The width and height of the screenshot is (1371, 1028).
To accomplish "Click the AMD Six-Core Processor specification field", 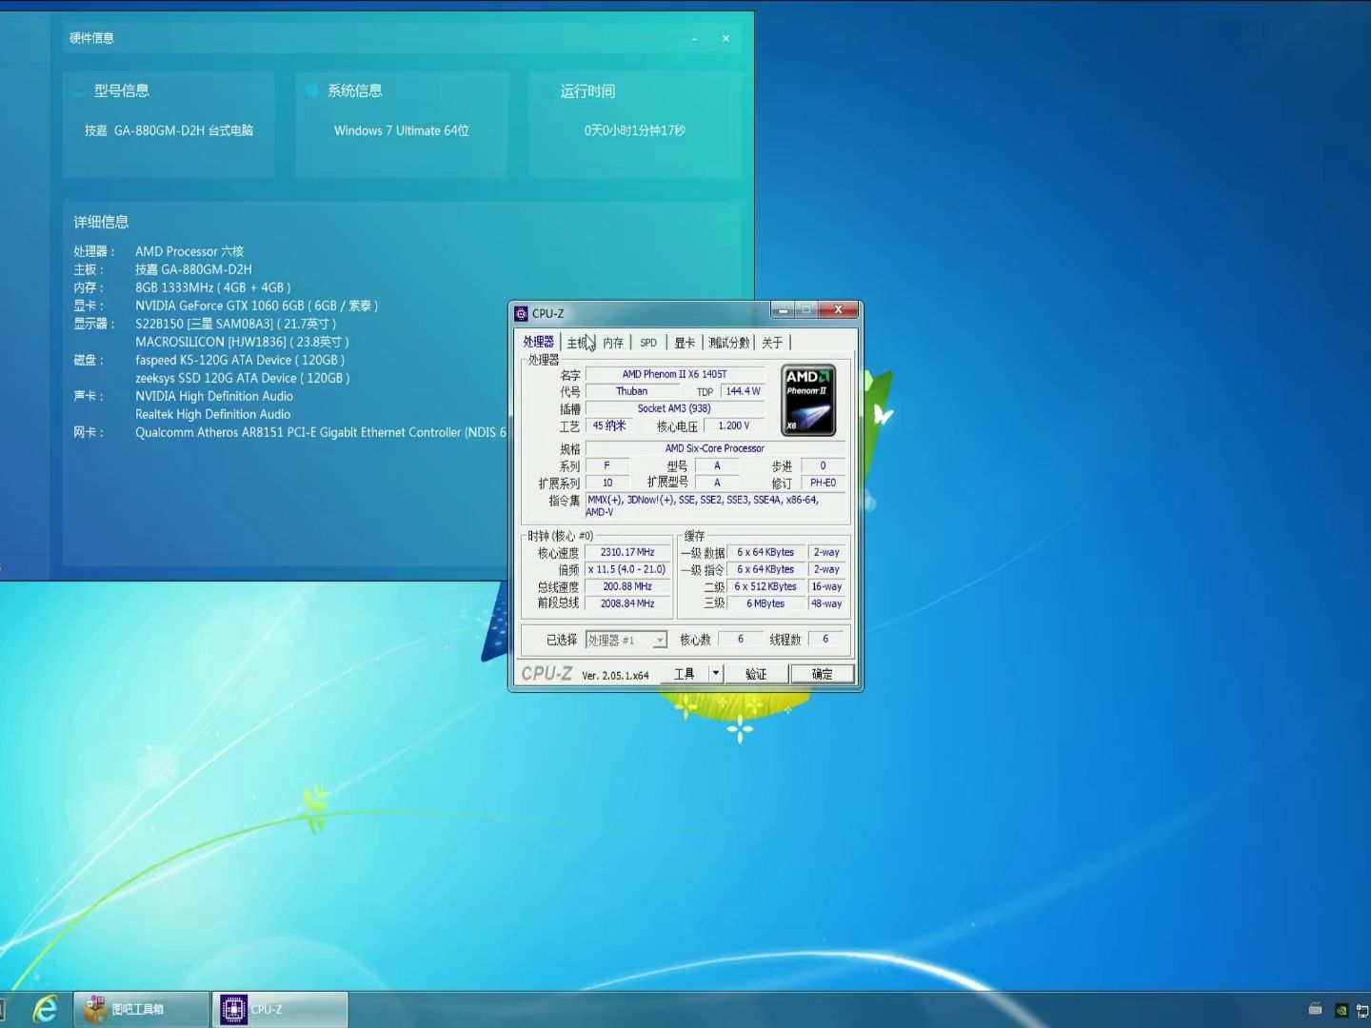I will pos(715,448).
